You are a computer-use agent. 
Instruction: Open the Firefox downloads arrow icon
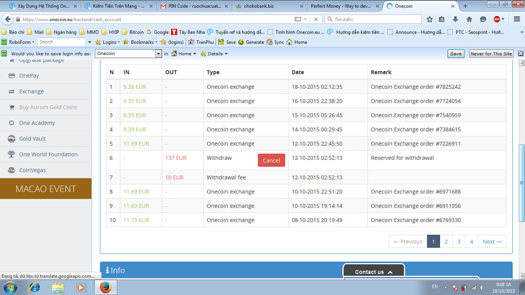coord(455,19)
